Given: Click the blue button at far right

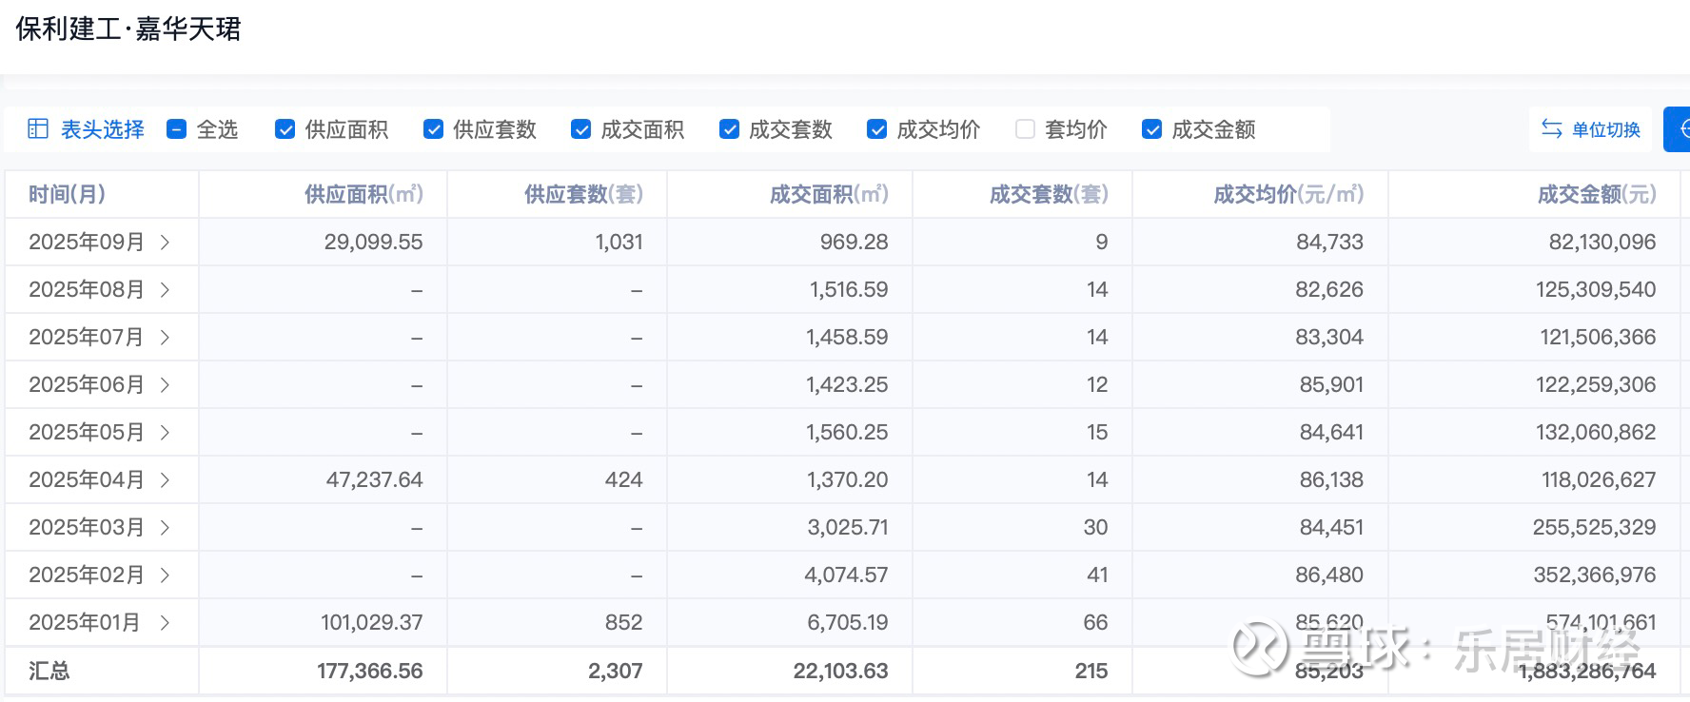Looking at the screenshot, I should point(1679,129).
